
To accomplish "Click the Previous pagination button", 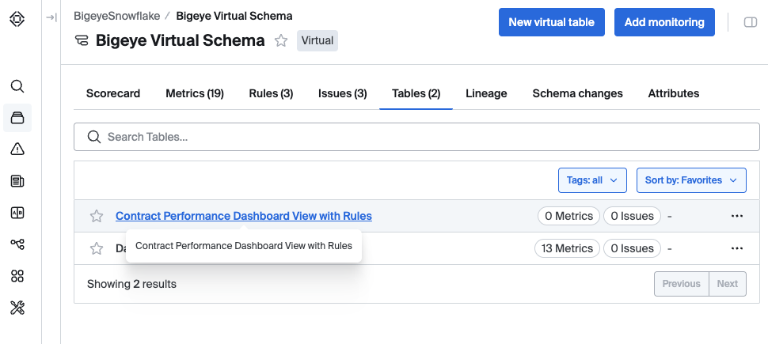I will click(682, 284).
